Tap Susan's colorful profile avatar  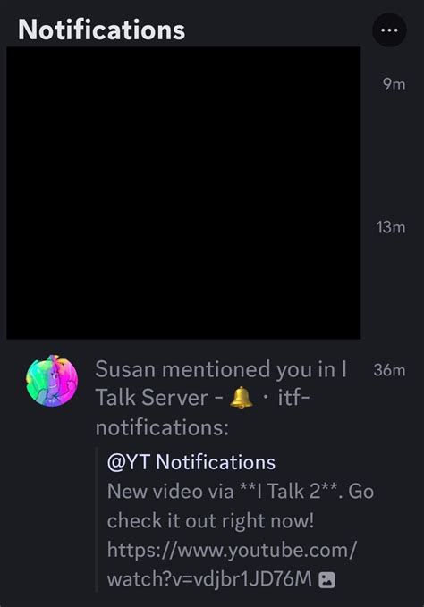[x=52, y=381]
